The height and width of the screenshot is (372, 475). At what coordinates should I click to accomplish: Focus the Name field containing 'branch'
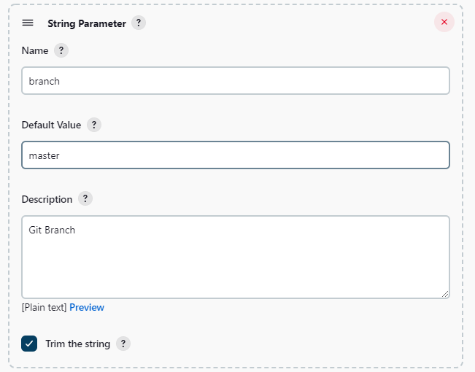pyautogui.click(x=235, y=81)
